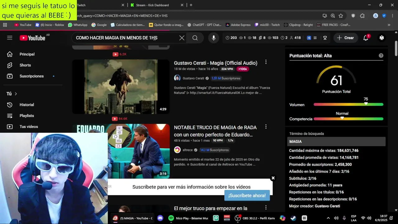
Task: Click the help question mark in score panel
Action: (x=381, y=56)
